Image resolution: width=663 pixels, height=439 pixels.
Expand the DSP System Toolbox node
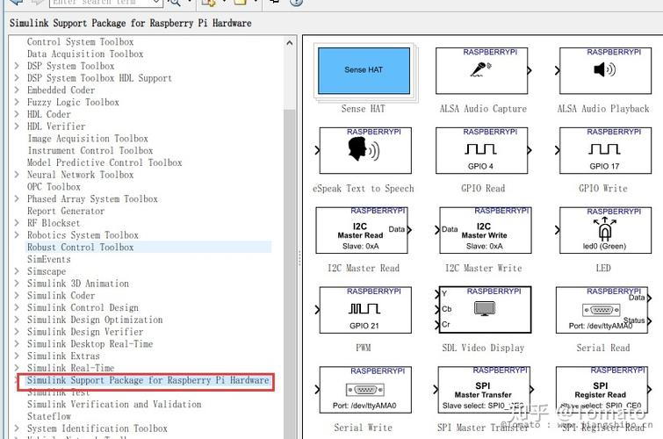[x=17, y=66]
